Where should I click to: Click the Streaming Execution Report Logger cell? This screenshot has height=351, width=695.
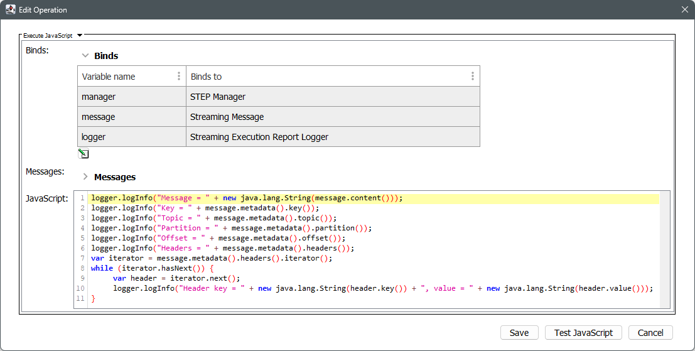333,137
